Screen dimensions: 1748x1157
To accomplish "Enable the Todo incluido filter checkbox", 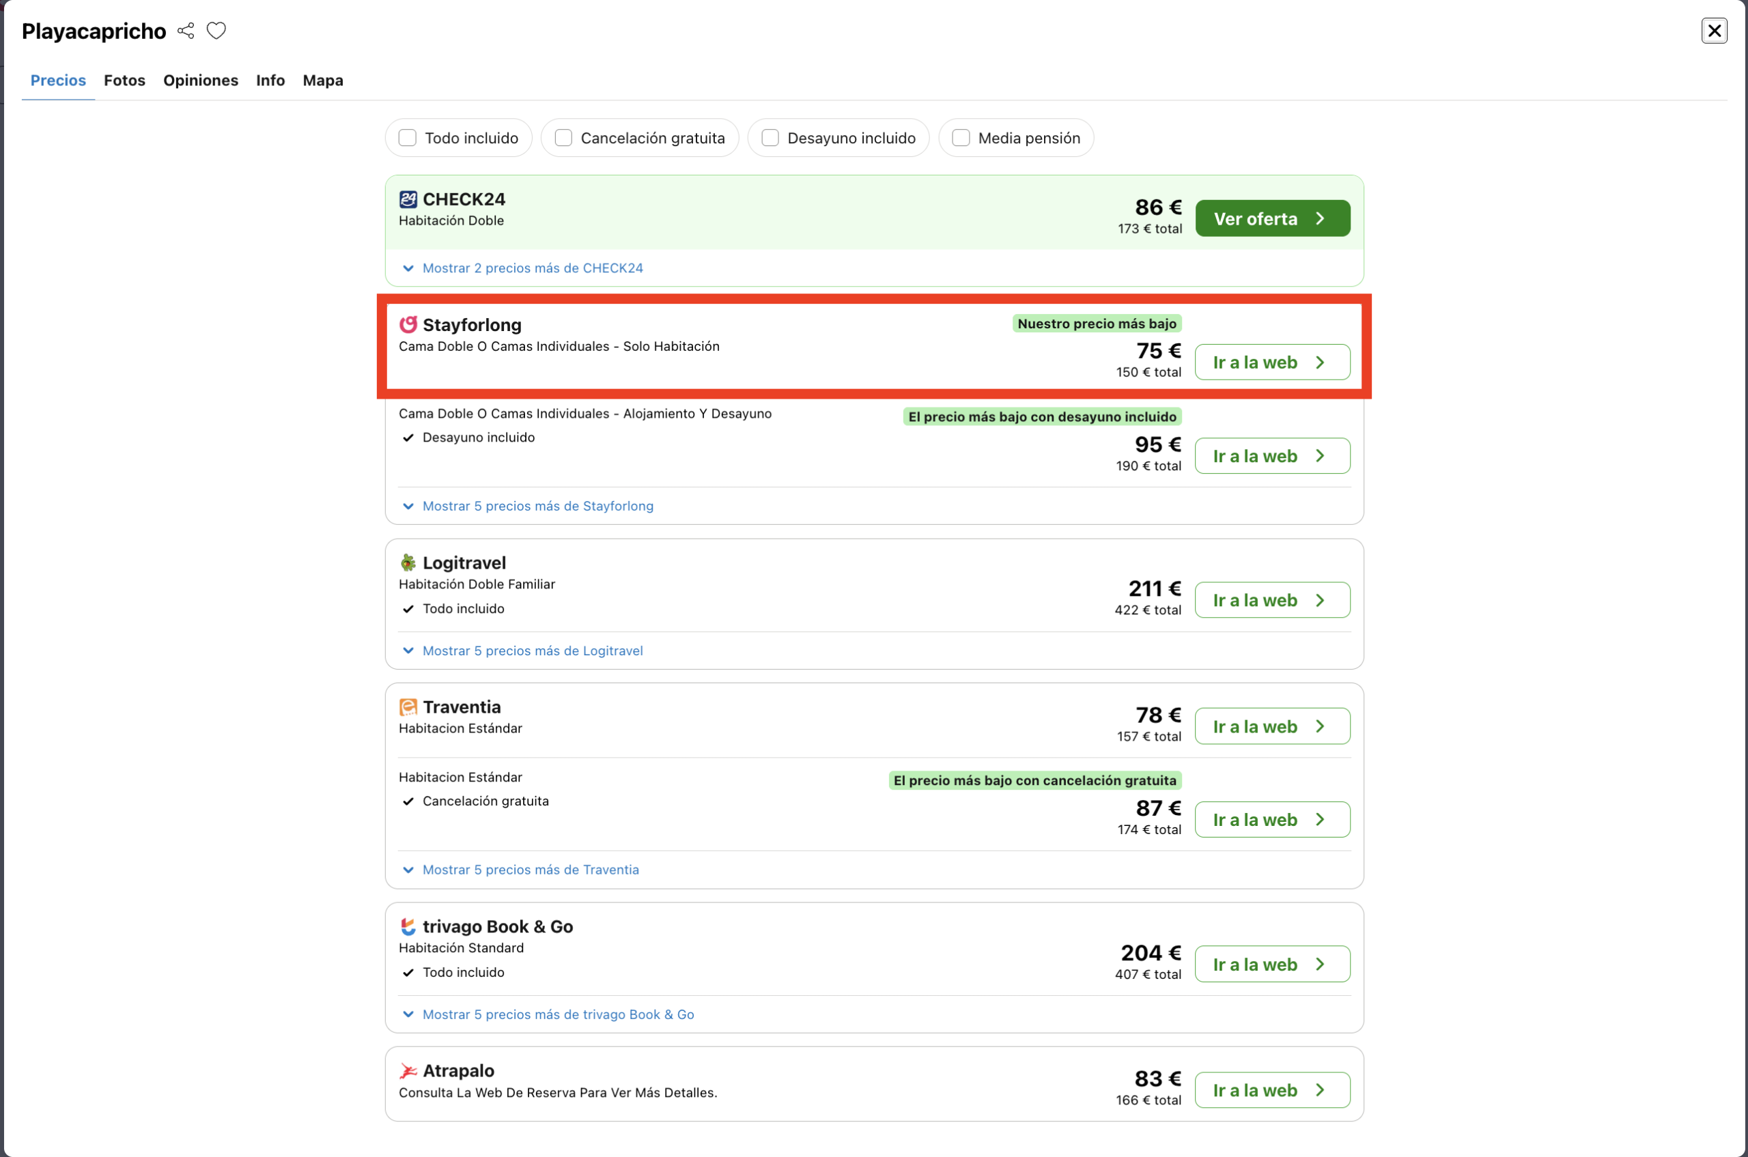I will pyautogui.click(x=408, y=138).
